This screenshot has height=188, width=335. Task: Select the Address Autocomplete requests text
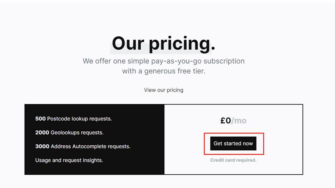point(90,146)
